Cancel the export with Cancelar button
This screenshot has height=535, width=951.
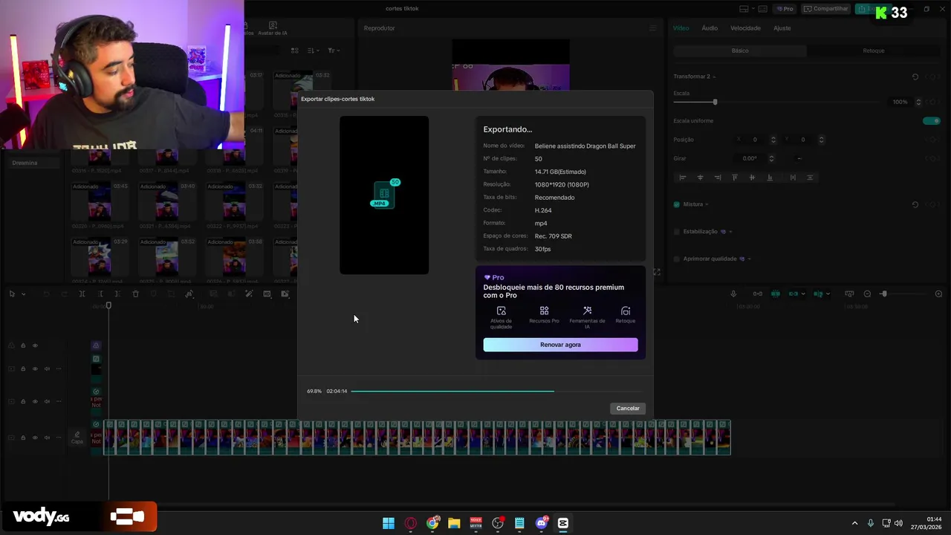coord(628,408)
